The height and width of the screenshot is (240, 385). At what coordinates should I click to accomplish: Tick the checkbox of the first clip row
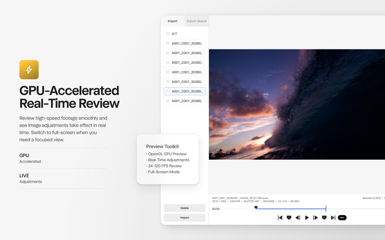click(x=167, y=43)
